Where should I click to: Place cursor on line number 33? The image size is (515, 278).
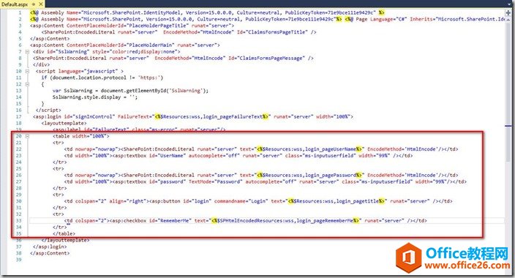tap(18, 221)
